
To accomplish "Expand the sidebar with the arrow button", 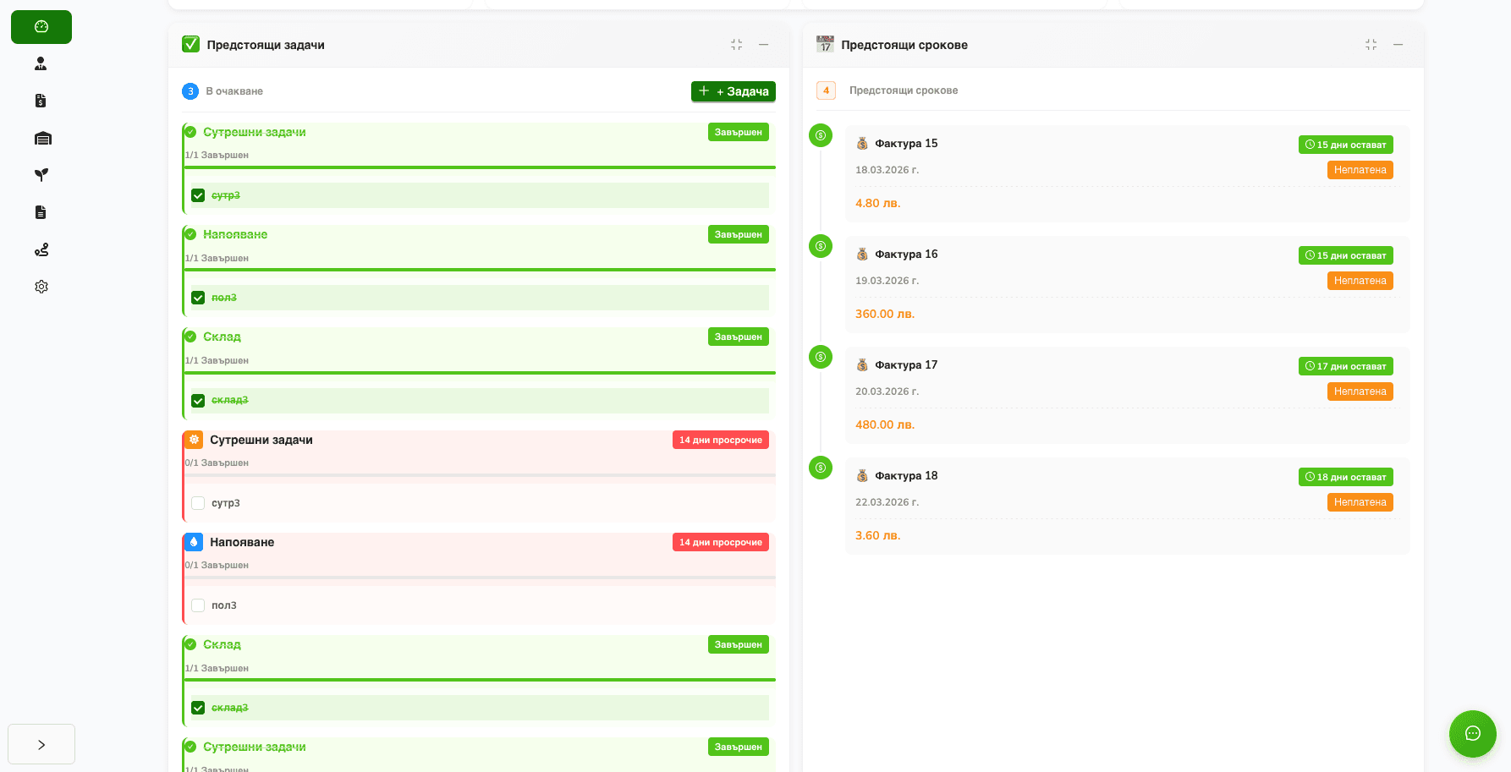I will tap(41, 744).
